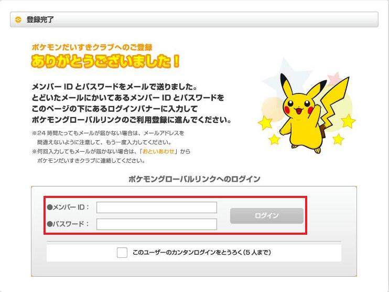
Task: Focus the メンバー ID input field
Action: pyautogui.click(x=156, y=207)
